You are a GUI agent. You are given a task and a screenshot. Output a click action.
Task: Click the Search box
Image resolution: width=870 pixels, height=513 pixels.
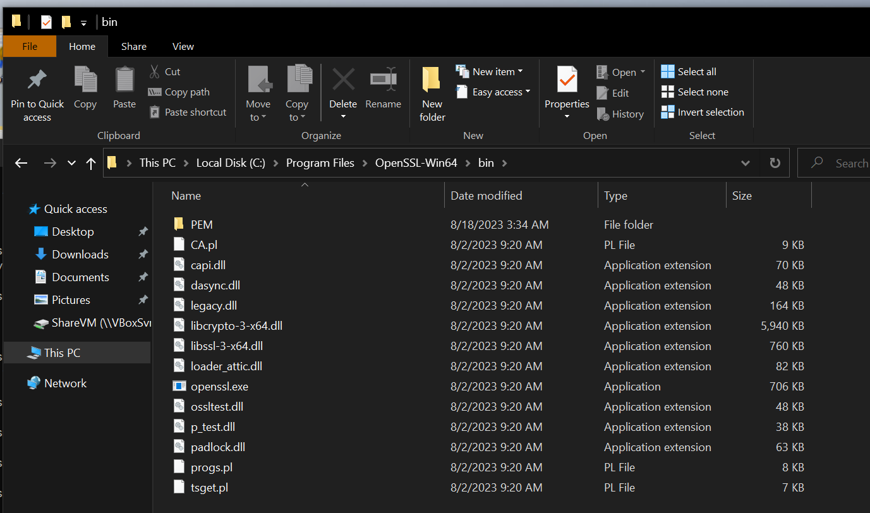coord(833,163)
